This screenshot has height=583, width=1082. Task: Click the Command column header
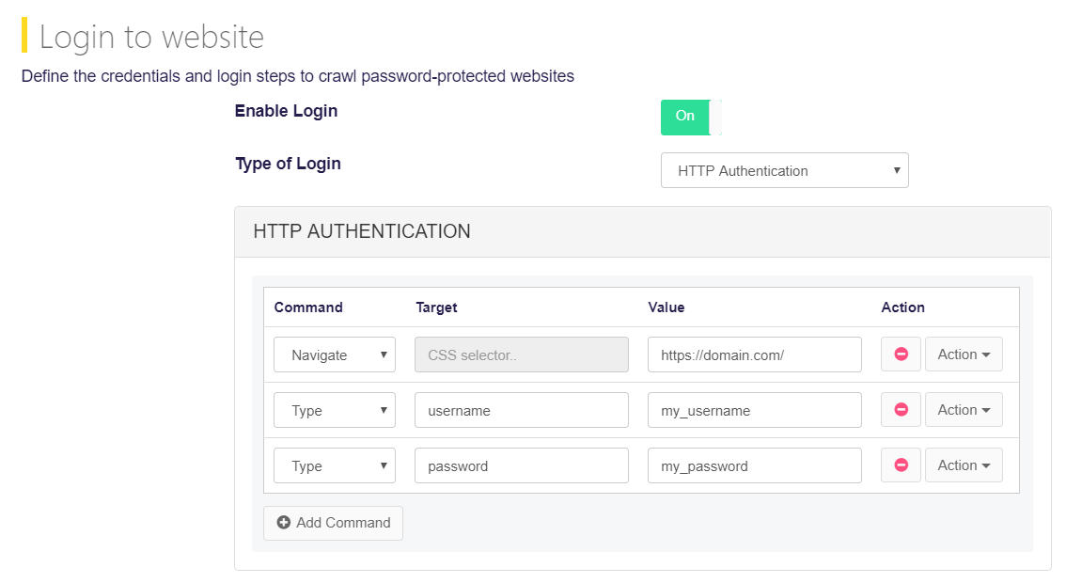[x=308, y=307]
